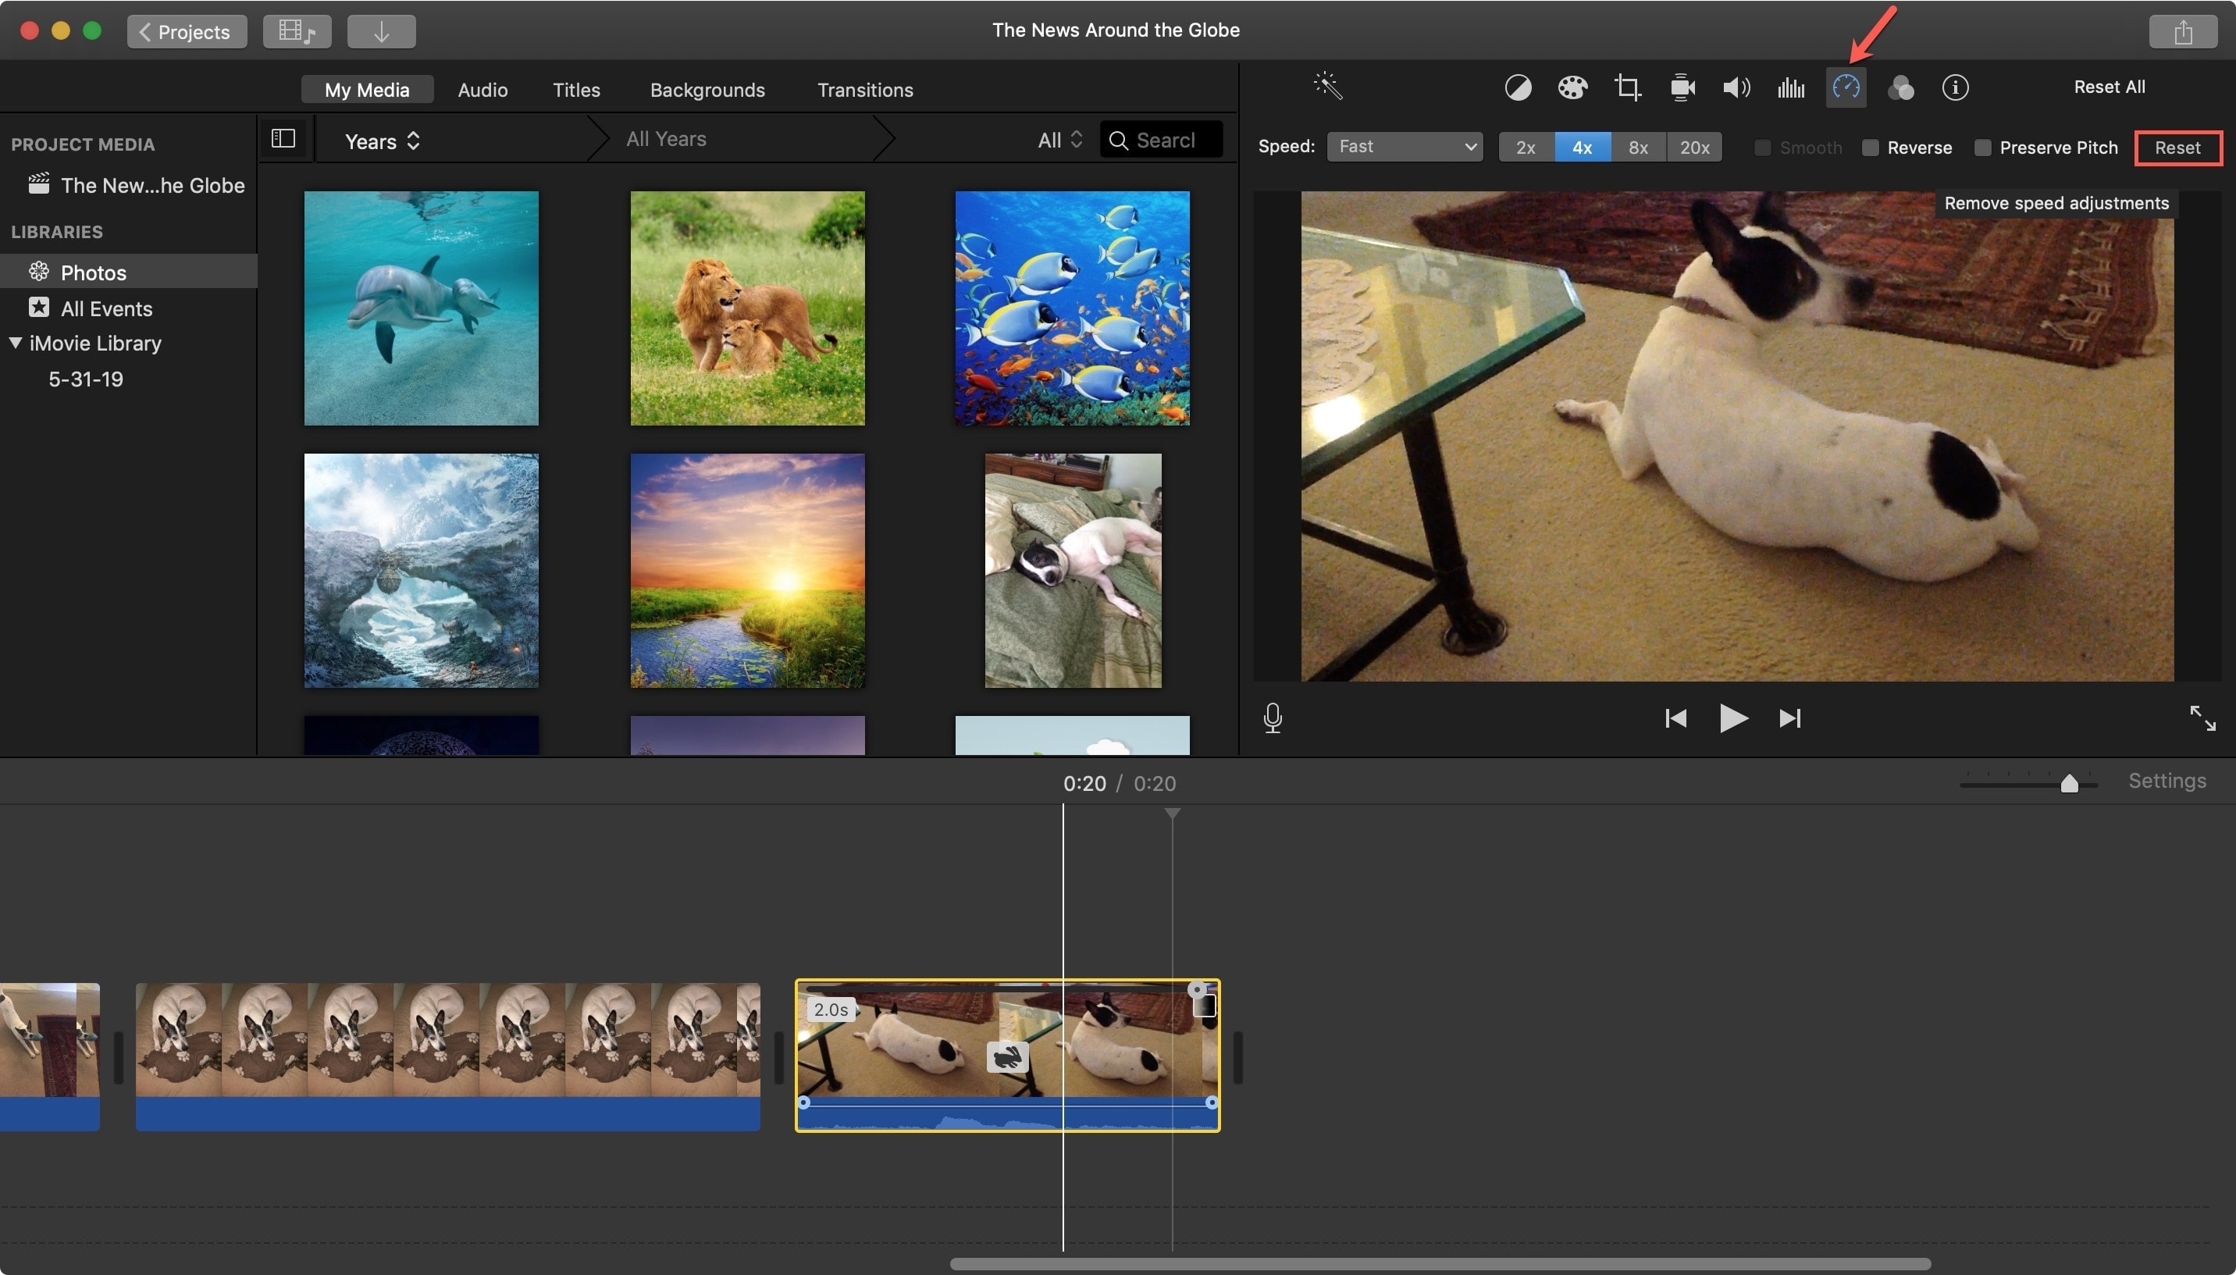Screen dimensions: 2236x1275
Task: Click the Video overlay settings icon
Action: pos(1682,86)
